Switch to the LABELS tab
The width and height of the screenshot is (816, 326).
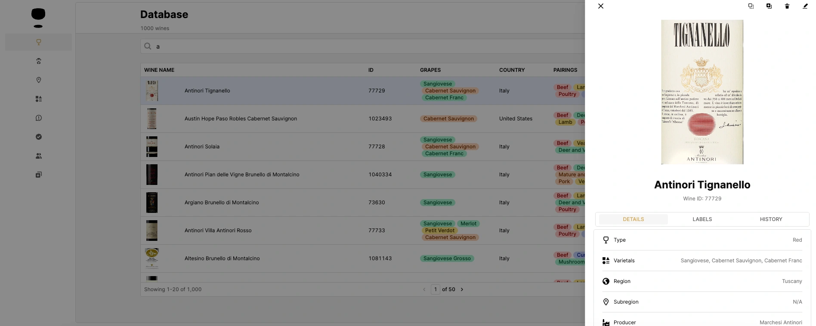tap(702, 219)
